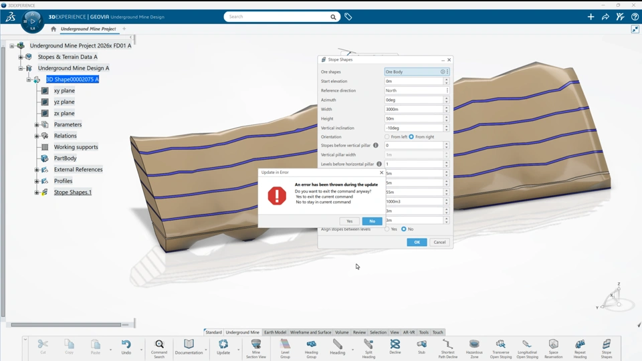Open the Reference direction dropdown

447,90
